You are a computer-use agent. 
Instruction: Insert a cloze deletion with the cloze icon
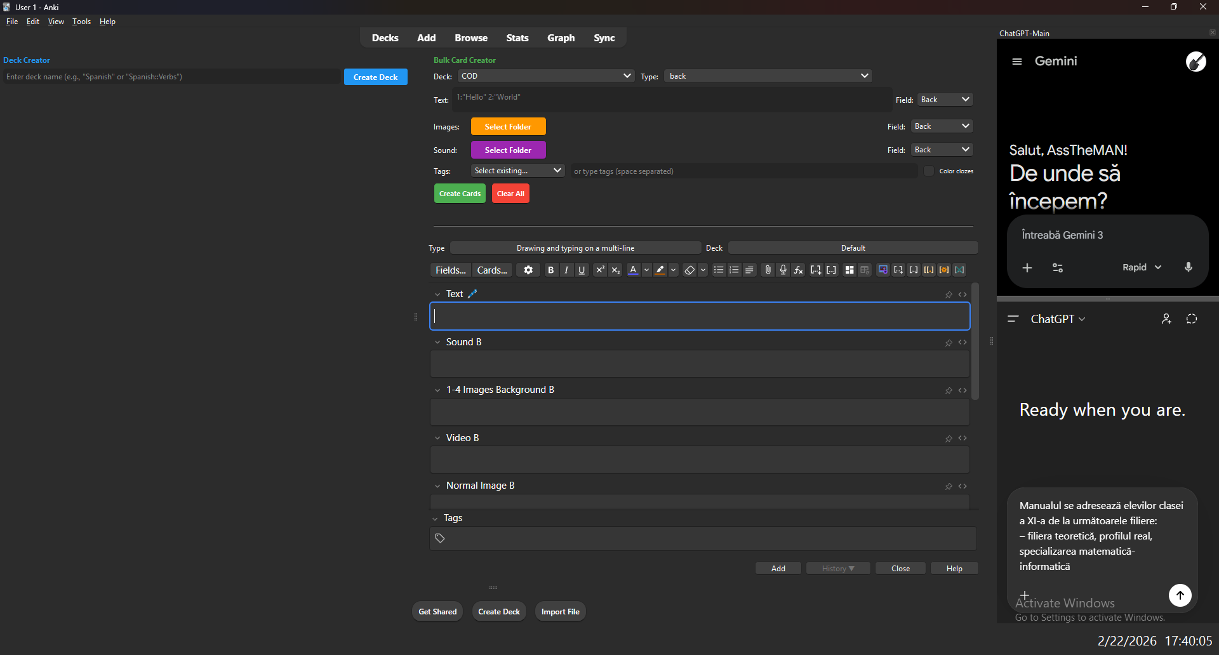816,270
